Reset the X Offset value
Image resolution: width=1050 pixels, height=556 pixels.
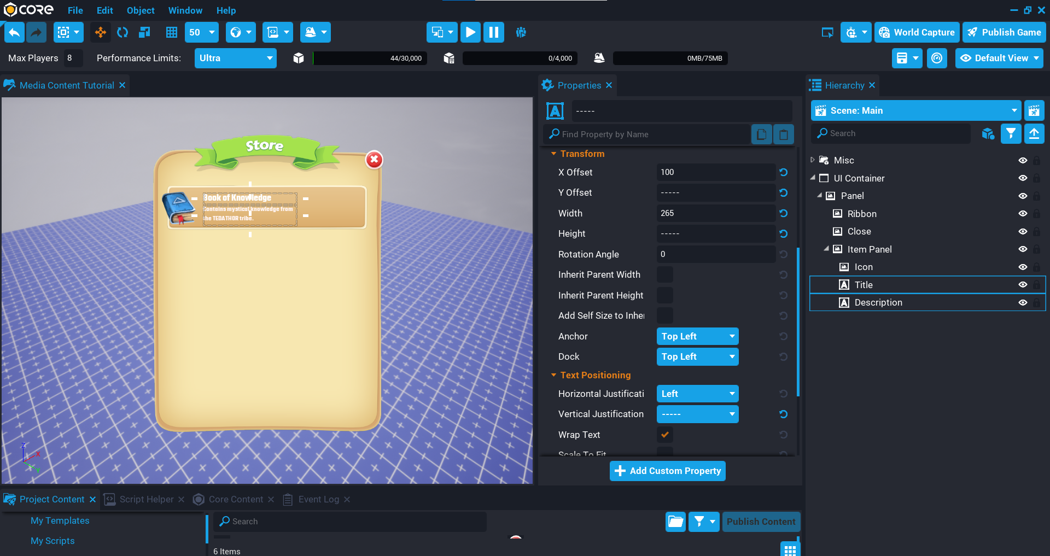[x=783, y=172]
